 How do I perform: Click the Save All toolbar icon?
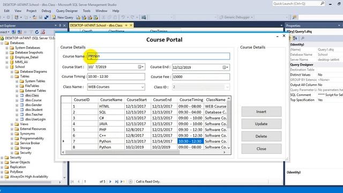47,17
